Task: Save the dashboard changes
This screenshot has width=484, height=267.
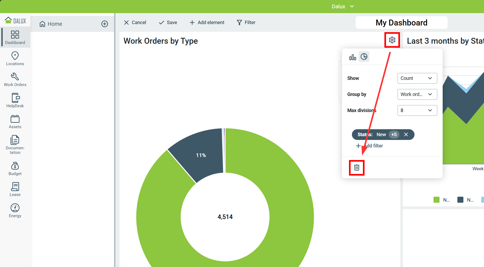Action: tap(168, 23)
